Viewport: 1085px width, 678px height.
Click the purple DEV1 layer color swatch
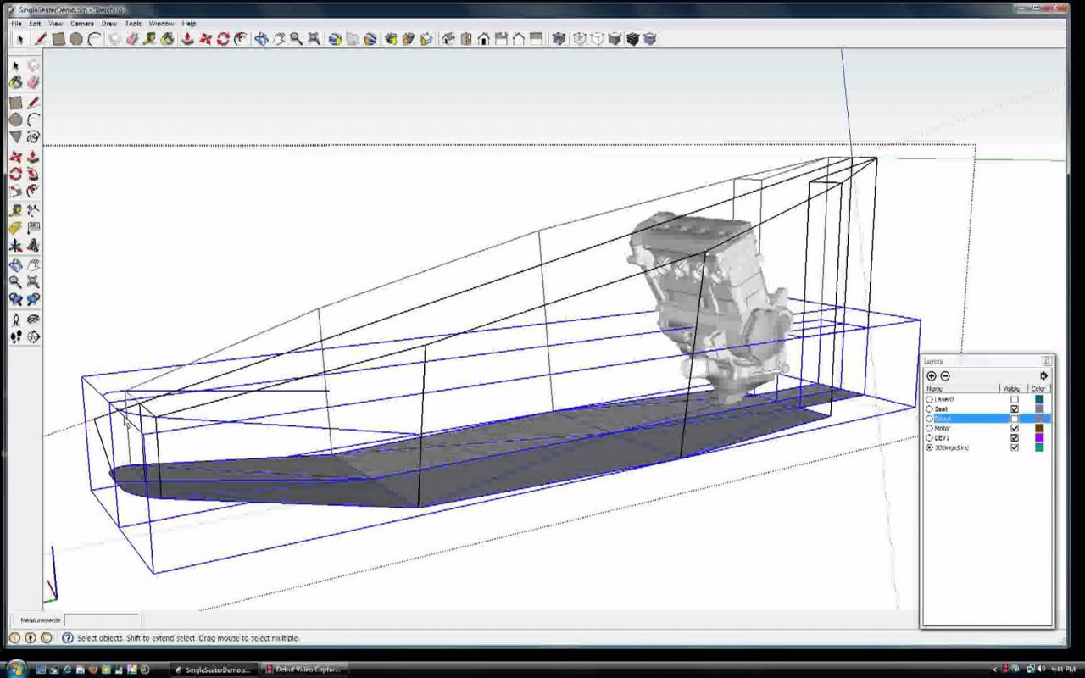(1039, 438)
